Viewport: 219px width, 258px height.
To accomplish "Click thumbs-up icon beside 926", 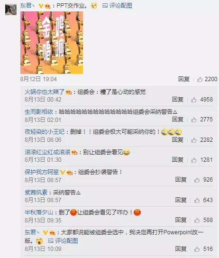I will coord(197,180).
